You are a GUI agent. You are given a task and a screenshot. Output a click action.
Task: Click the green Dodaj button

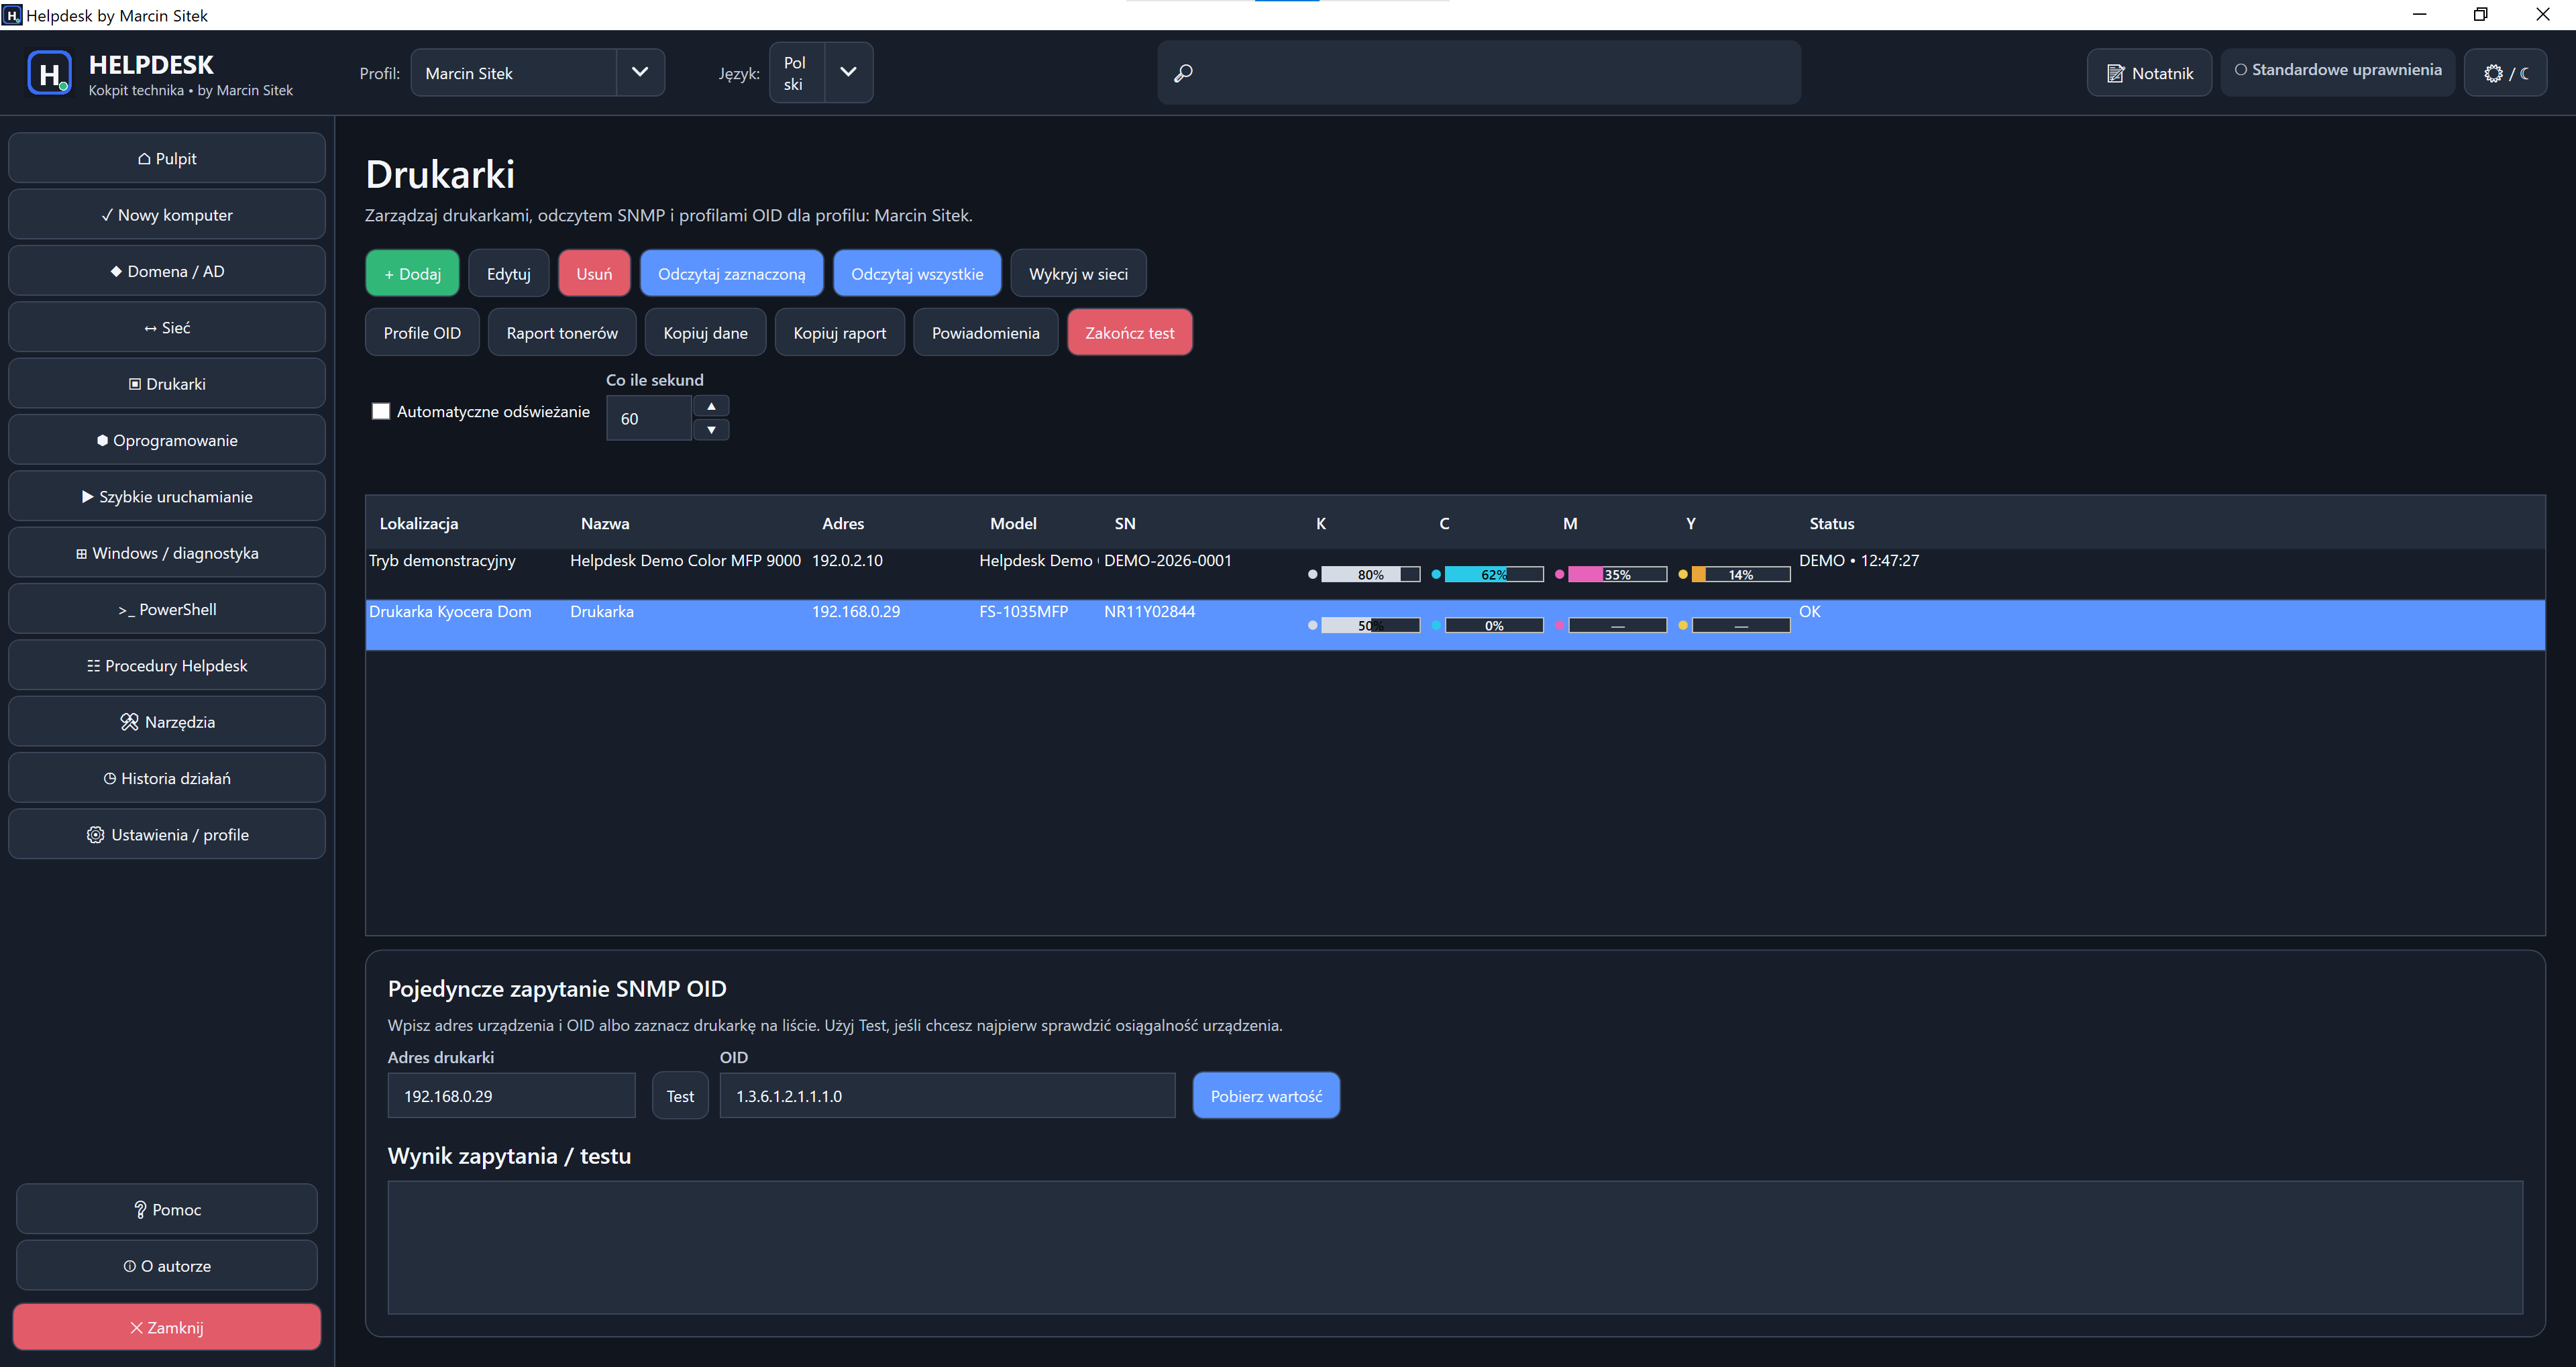tap(412, 273)
